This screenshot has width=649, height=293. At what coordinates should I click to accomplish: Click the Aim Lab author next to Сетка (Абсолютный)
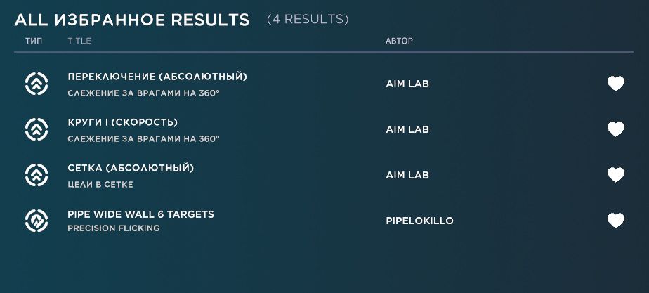coord(407,175)
